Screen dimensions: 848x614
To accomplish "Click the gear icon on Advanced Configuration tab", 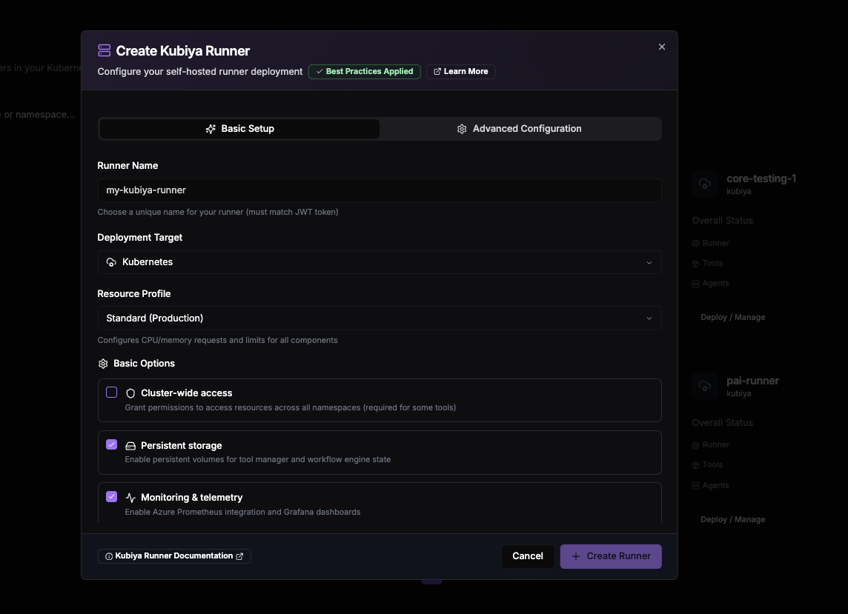I will tap(462, 129).
